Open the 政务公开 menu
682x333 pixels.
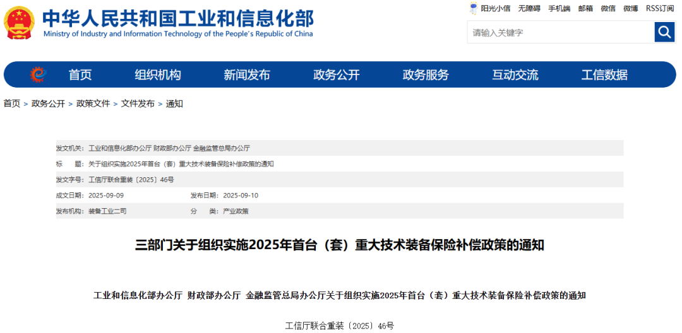(x=336, y=75)
